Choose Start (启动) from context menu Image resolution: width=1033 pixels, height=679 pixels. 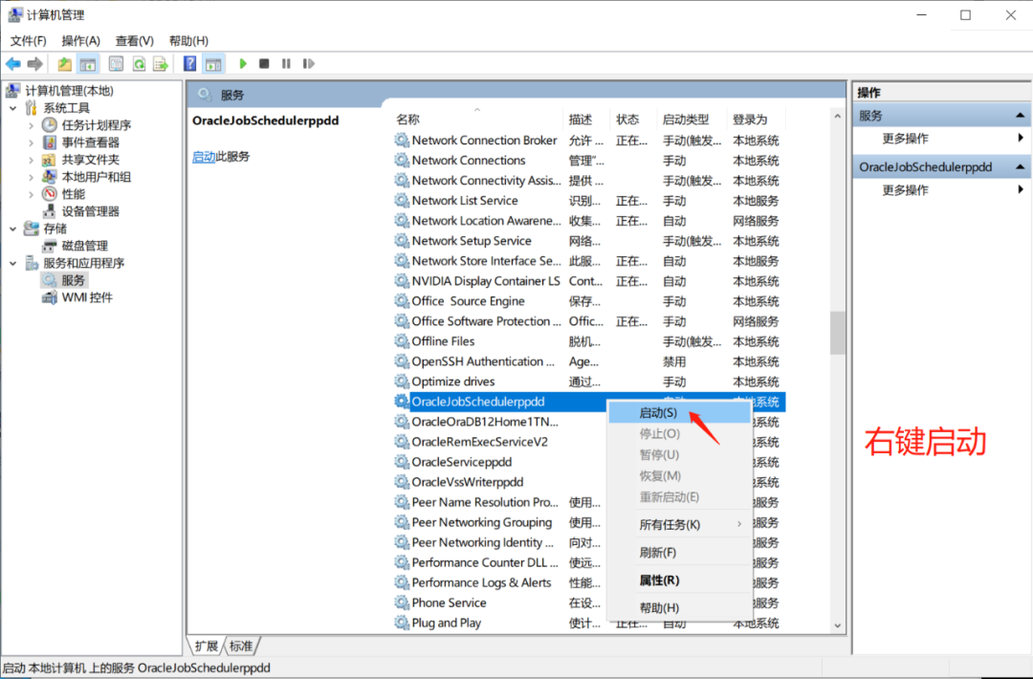coord(680,413)
